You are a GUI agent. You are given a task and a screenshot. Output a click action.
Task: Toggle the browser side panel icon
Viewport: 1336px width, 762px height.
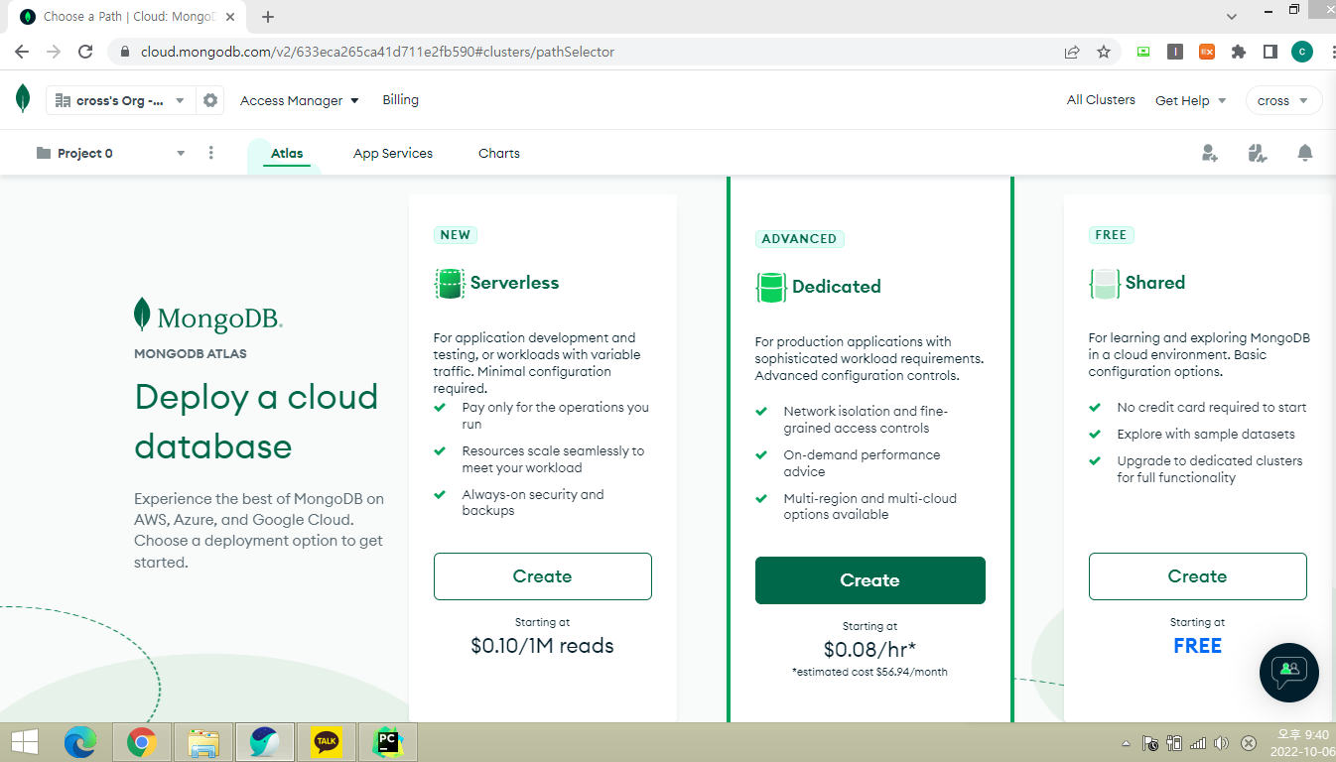[x=1269, y=52]
